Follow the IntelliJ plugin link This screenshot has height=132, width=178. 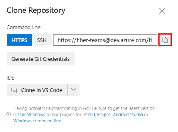[x=90, y=115]
